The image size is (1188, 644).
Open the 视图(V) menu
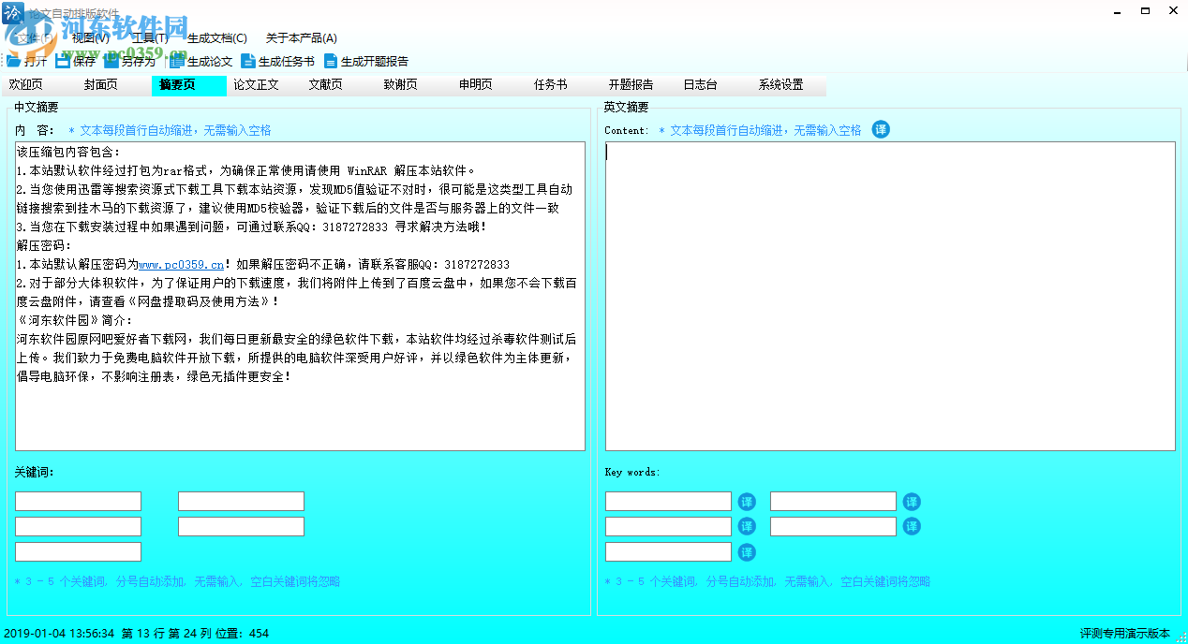click(x=90, y=38)
